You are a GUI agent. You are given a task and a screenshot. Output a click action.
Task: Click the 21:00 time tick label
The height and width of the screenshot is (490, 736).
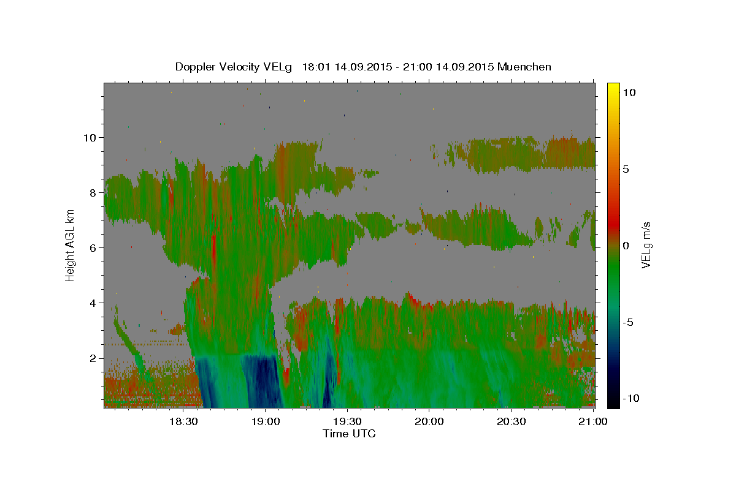[x=593, y=422]
